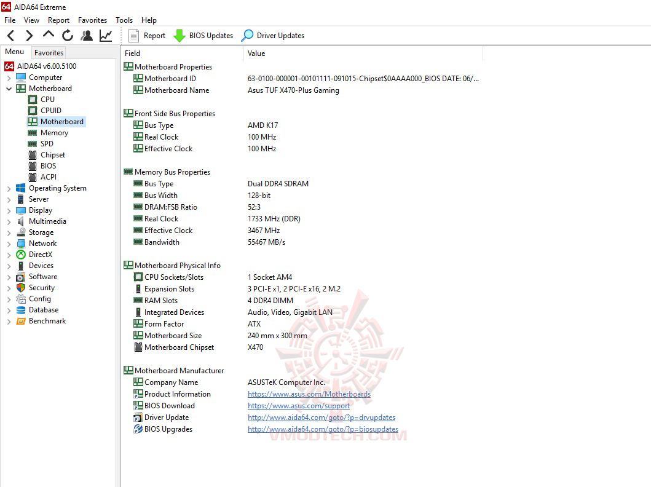Select the CPUID item icon in tree
The width and height of the screenshot is (651, 487).
tap(33, 111)
